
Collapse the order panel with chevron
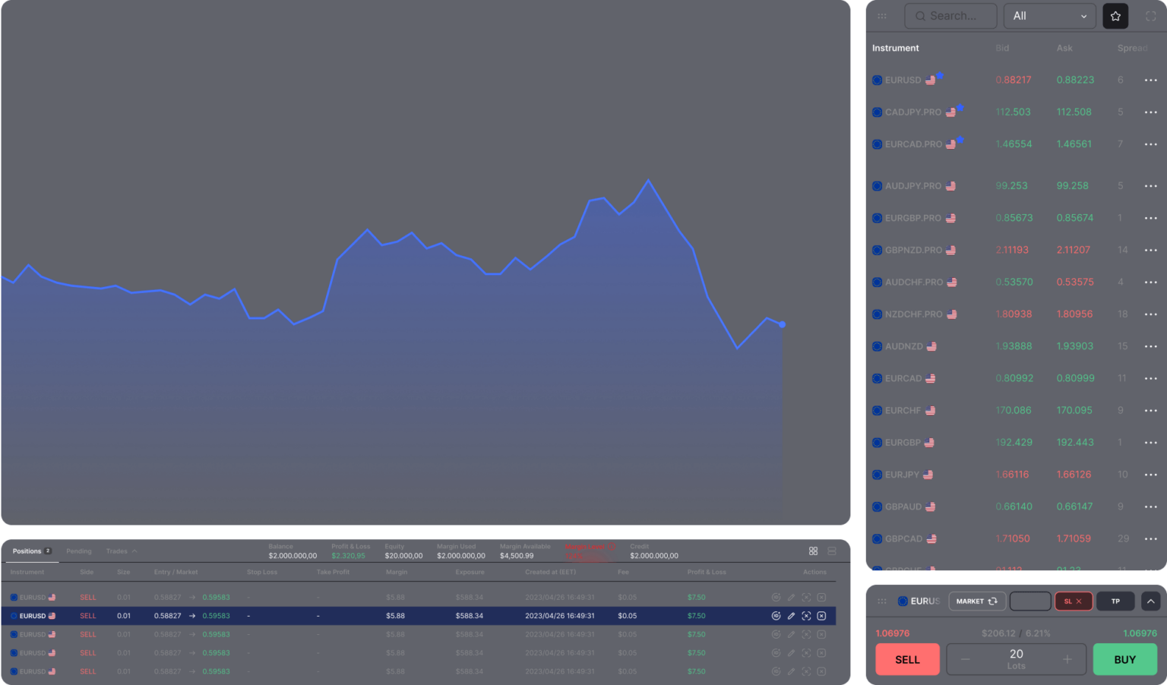(1150, 601)
